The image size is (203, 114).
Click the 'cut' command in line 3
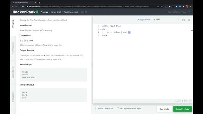pos(125,32)
